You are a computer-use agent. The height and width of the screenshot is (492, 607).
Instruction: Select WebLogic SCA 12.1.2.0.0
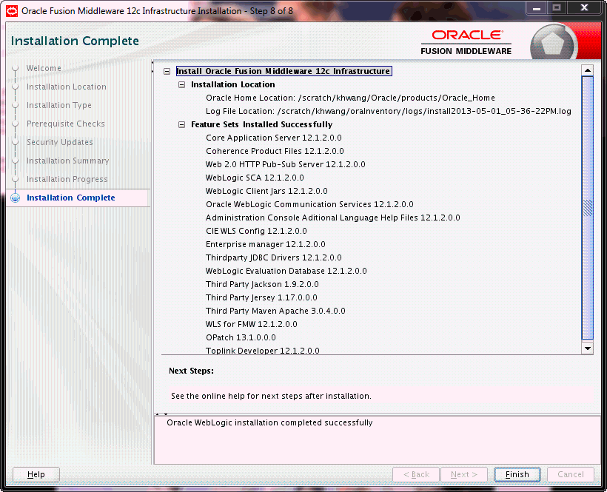point(255,178)
